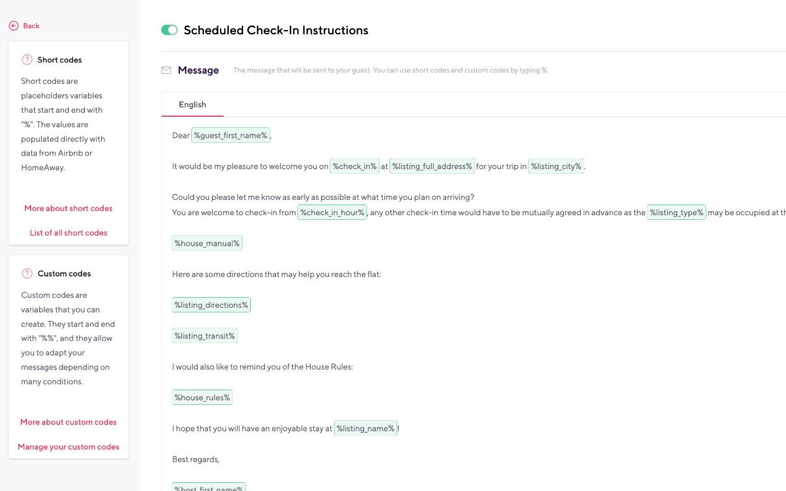This screenshot has height=491, width=786.
Task: Click the Short codes question mark icon
Action: 27,60
